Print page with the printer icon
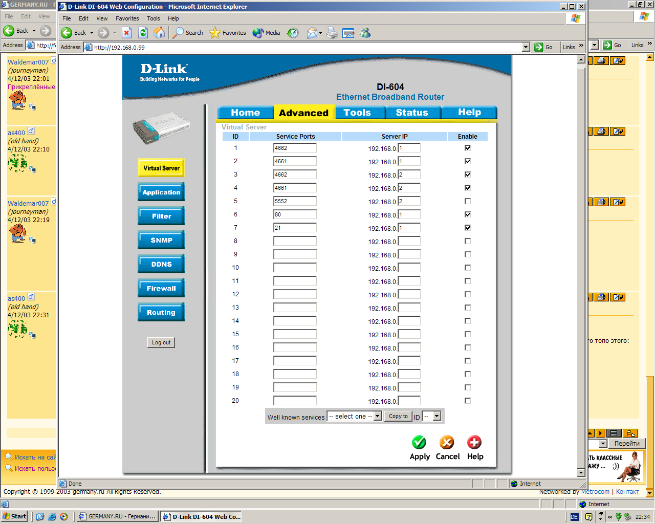 [332, 33]
